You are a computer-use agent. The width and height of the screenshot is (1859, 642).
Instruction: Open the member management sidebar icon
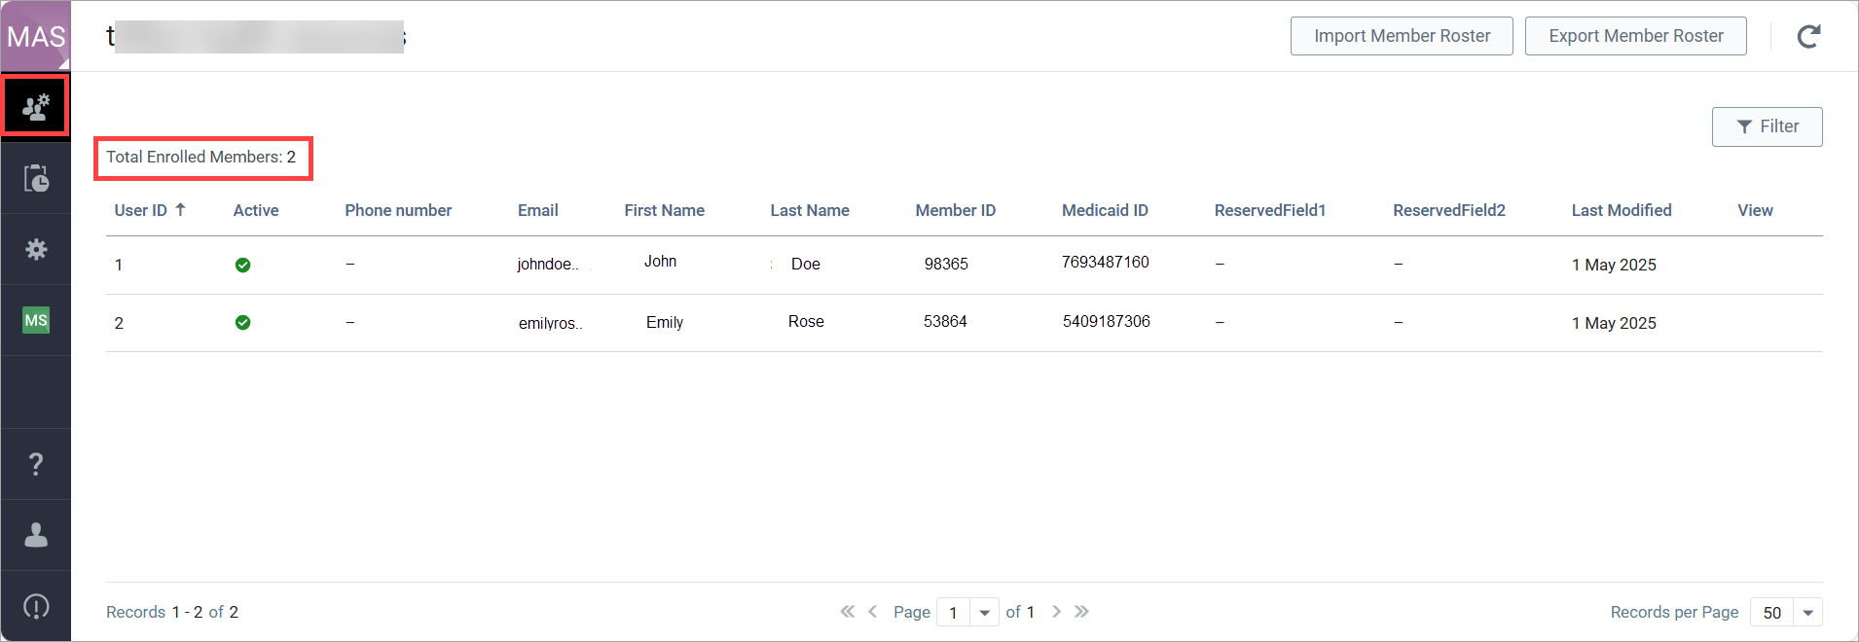tap(36, 106)
